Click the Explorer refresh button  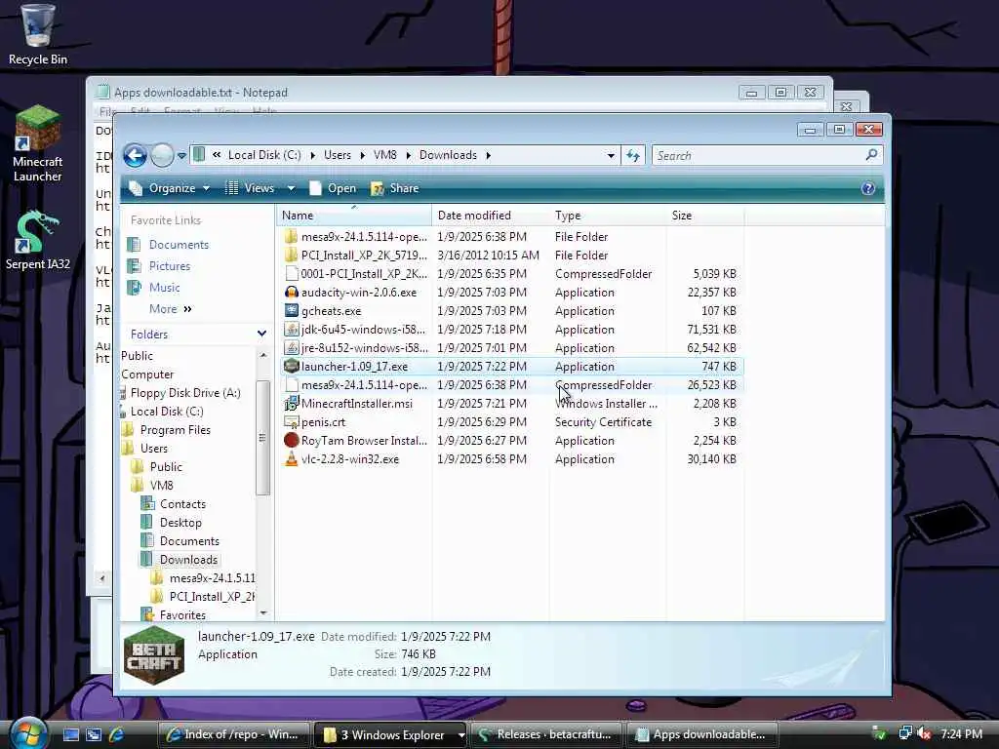(x=632, y=155)
